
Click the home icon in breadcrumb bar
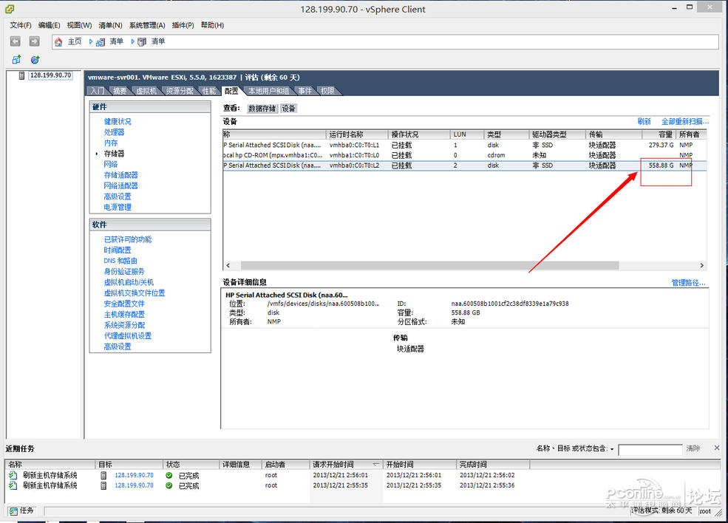[58, 42]
